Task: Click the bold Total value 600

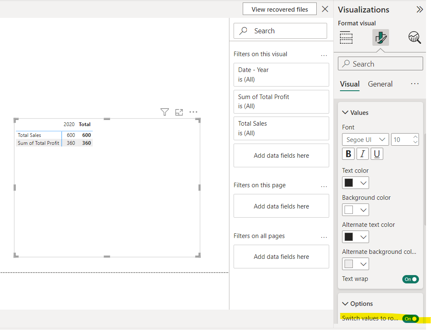Action: click(86, 135)
